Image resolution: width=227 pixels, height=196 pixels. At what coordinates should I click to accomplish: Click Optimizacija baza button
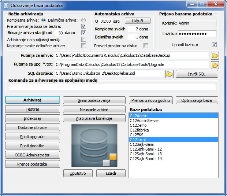pos(197,100)
